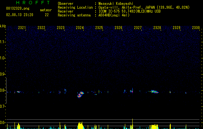Click the 2325 time marker

coord(99,28)
